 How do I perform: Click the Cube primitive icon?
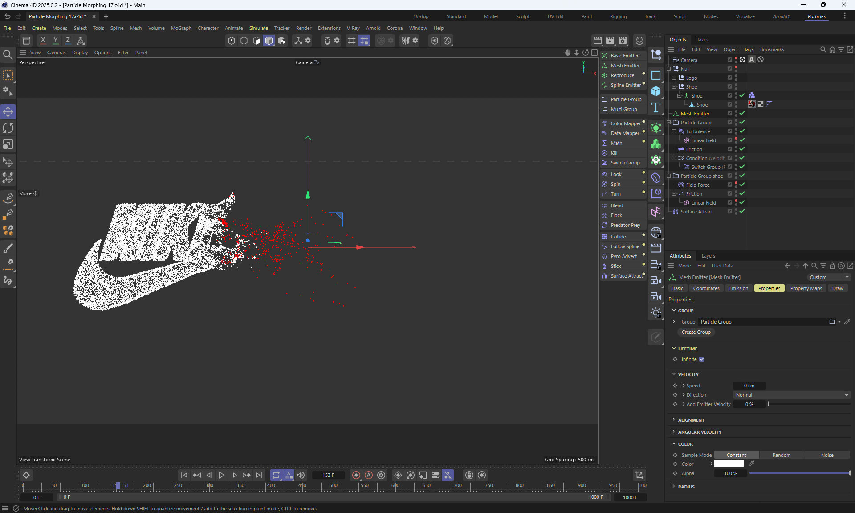(656, 91)
